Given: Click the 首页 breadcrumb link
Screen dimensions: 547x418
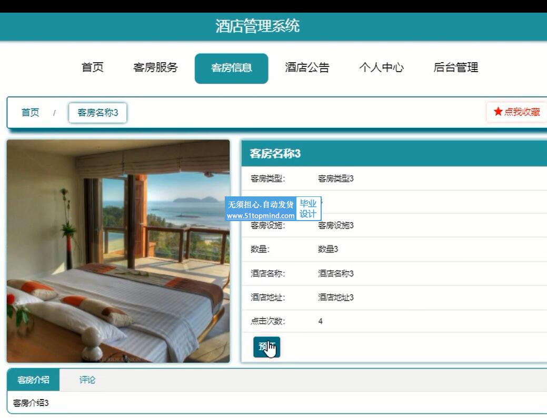Looking at the screenshot, I should pos(30,113).
